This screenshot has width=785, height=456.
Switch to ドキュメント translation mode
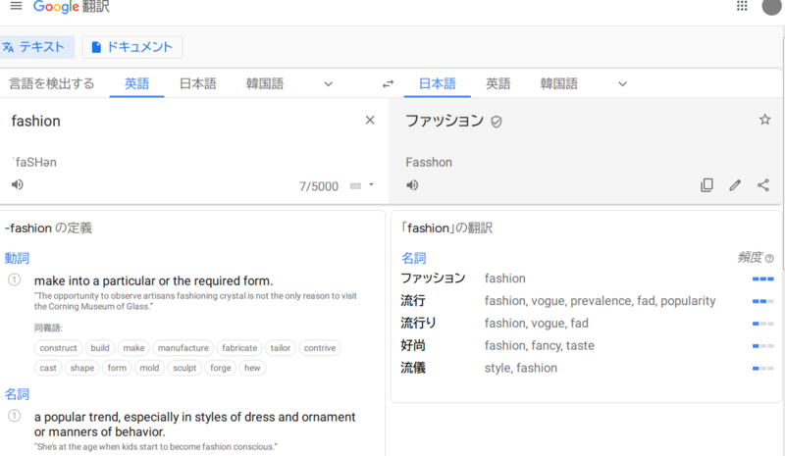coord(132,47)
